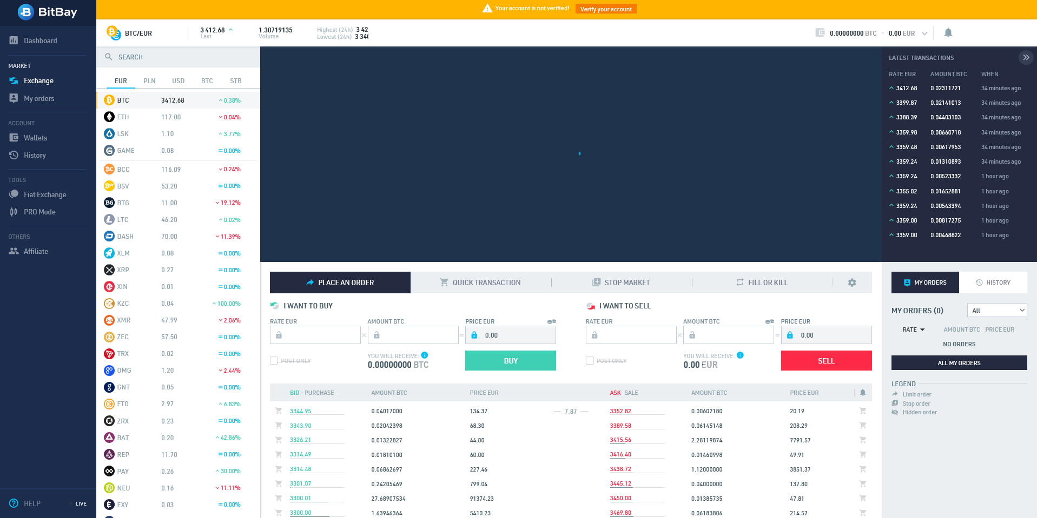Click the buy Rate EUR field
This screenshot has height=518, width=1037.
315,335
